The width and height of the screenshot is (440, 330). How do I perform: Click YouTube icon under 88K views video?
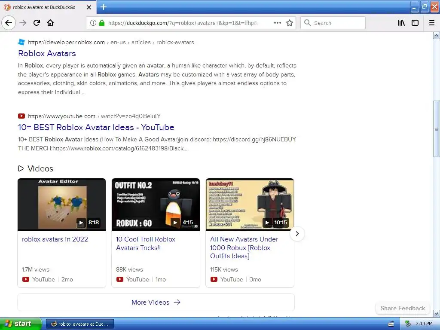tap(120, 279)
